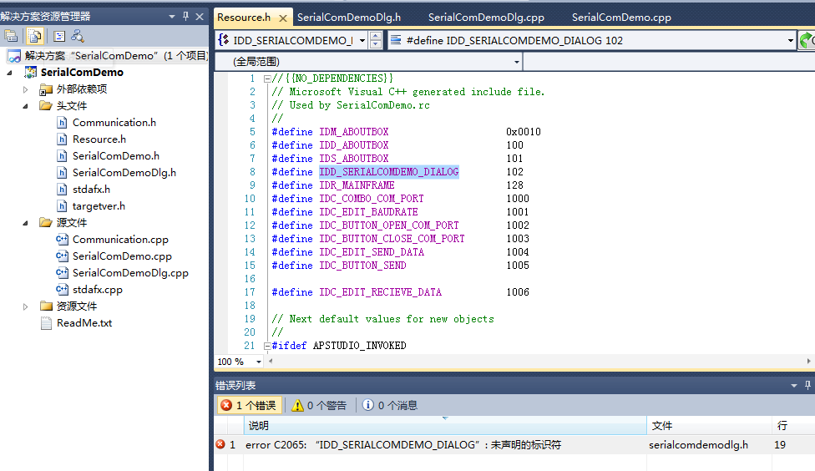Select stdafx.cpp source file
The height and width of the screenshot is (471, 815).
point(97,290)
